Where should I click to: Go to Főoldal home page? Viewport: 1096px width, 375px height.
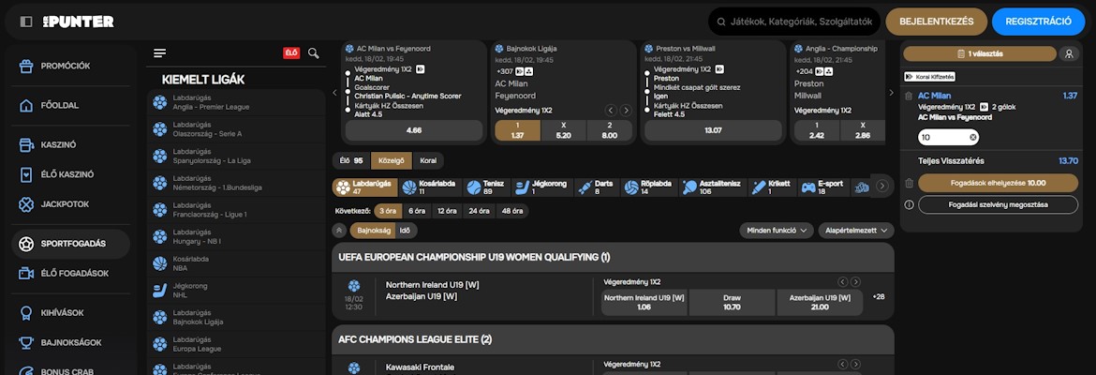(70, 106)
